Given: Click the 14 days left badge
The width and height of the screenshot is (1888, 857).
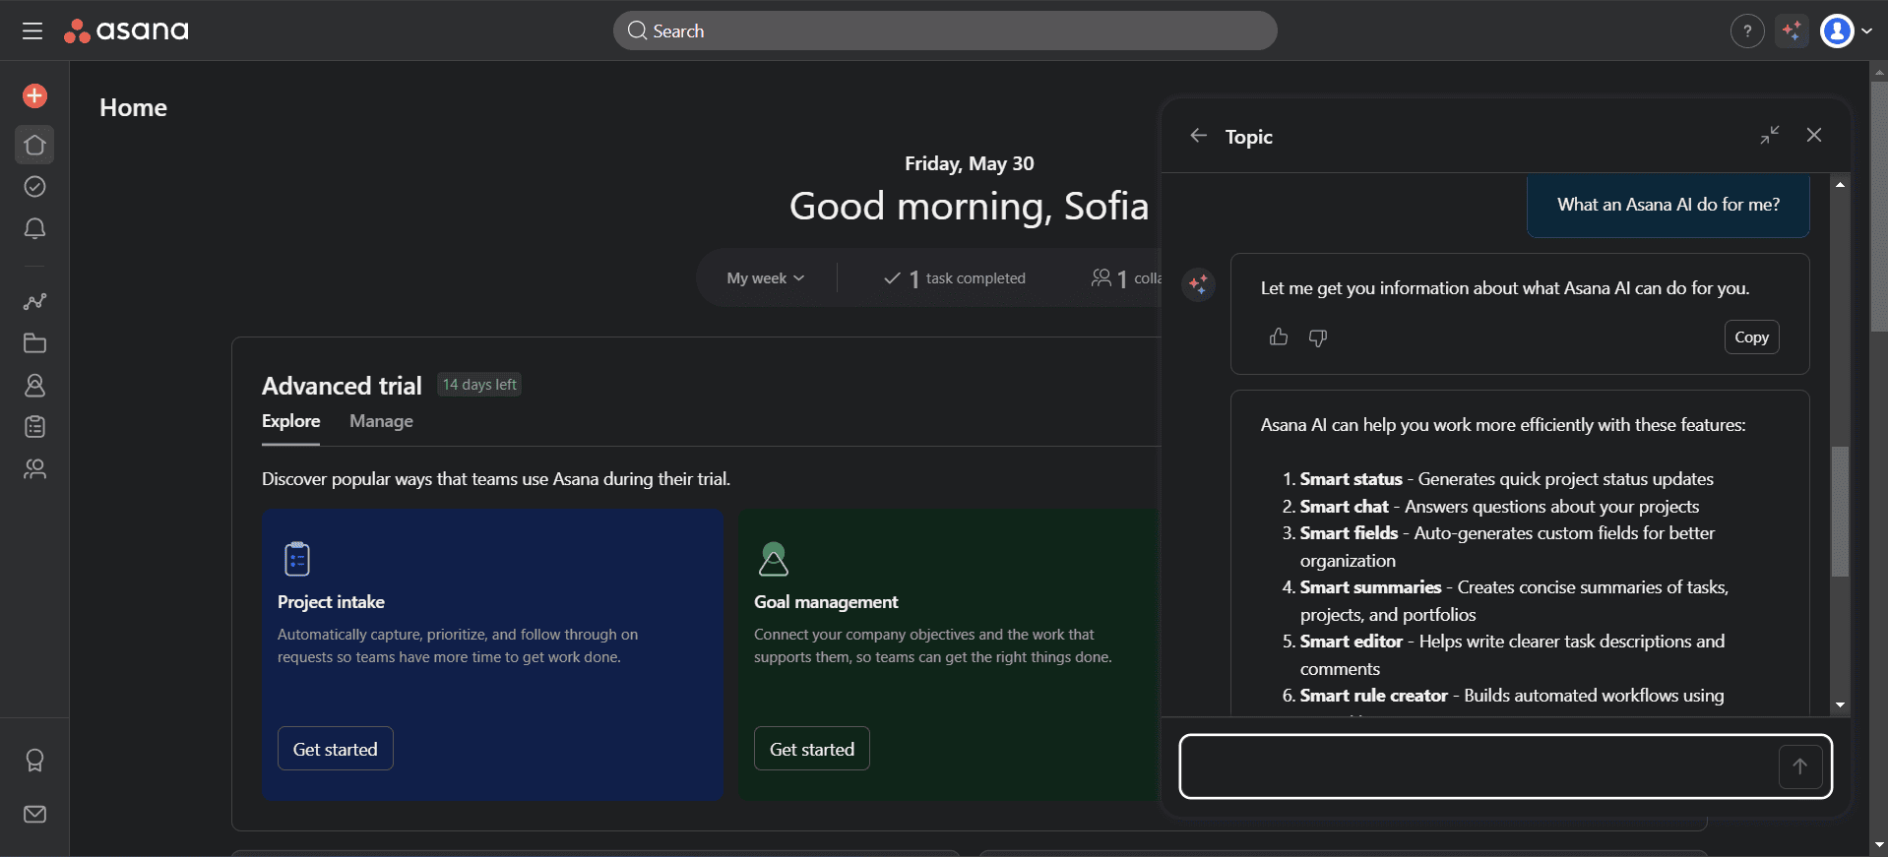Looking at the screenshot, I should (x=479, y=385).
